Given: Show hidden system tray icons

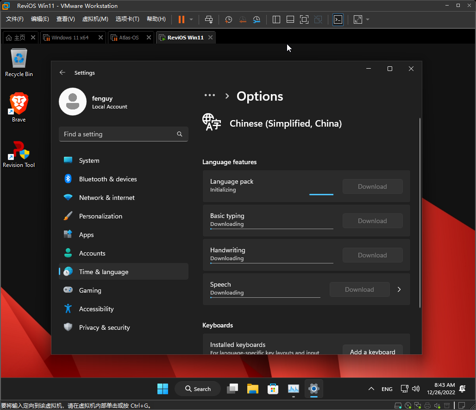Looking at the screenshot, I should tap(371, 389).
